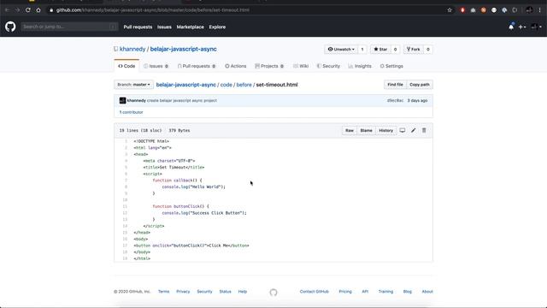
Task: Click the watchers count next to Unwatch
Action: click(362, 50)
